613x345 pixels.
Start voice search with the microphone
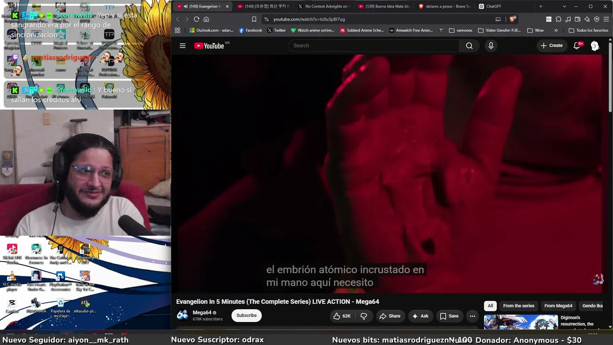[490, 46]
